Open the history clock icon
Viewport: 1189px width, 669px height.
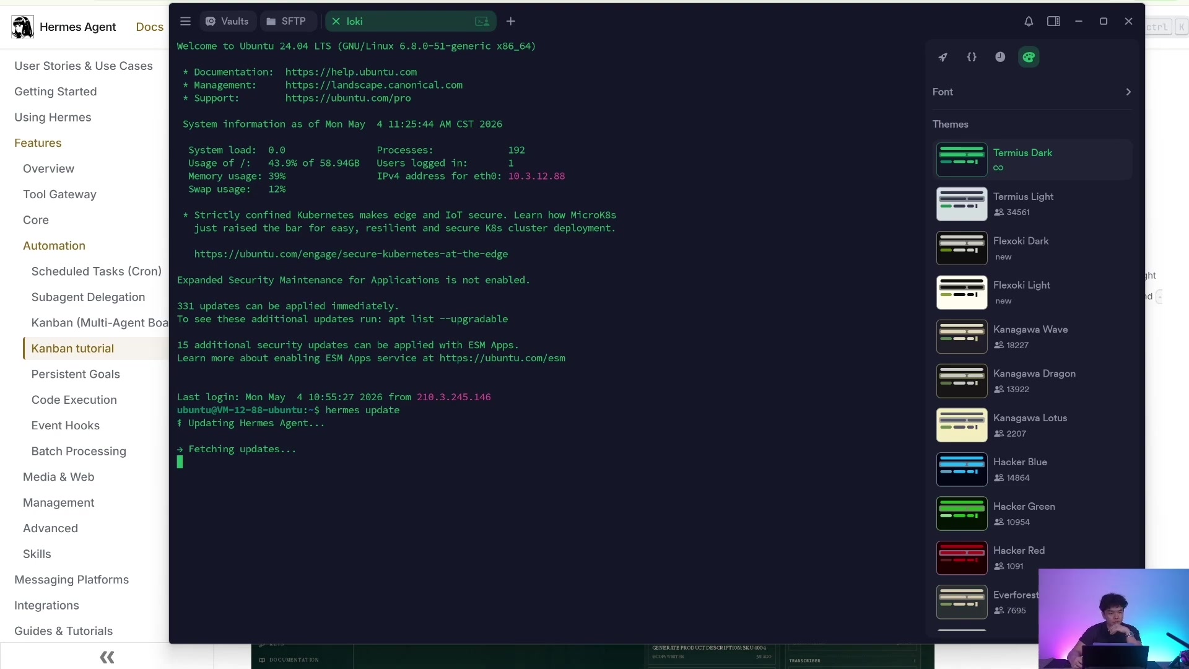pyautogui.click(x=1000, y=57)
